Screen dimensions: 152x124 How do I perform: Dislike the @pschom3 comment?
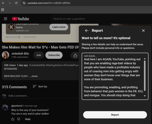tap(19, 119)
